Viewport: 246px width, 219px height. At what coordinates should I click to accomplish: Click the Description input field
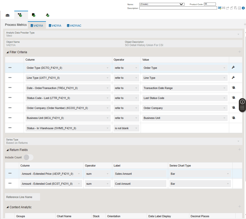click(178, 8)
